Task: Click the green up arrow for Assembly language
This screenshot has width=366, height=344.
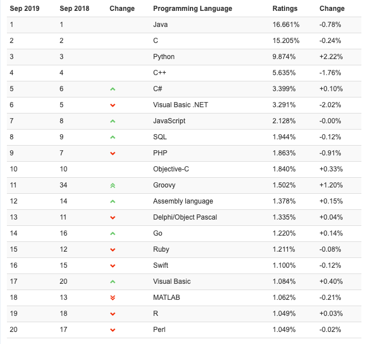Action: (112, 202)
